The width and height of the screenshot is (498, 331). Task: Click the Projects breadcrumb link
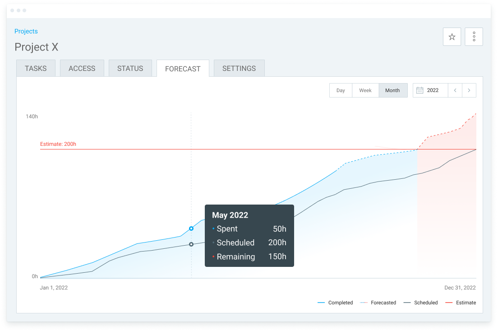coord(26,31)
